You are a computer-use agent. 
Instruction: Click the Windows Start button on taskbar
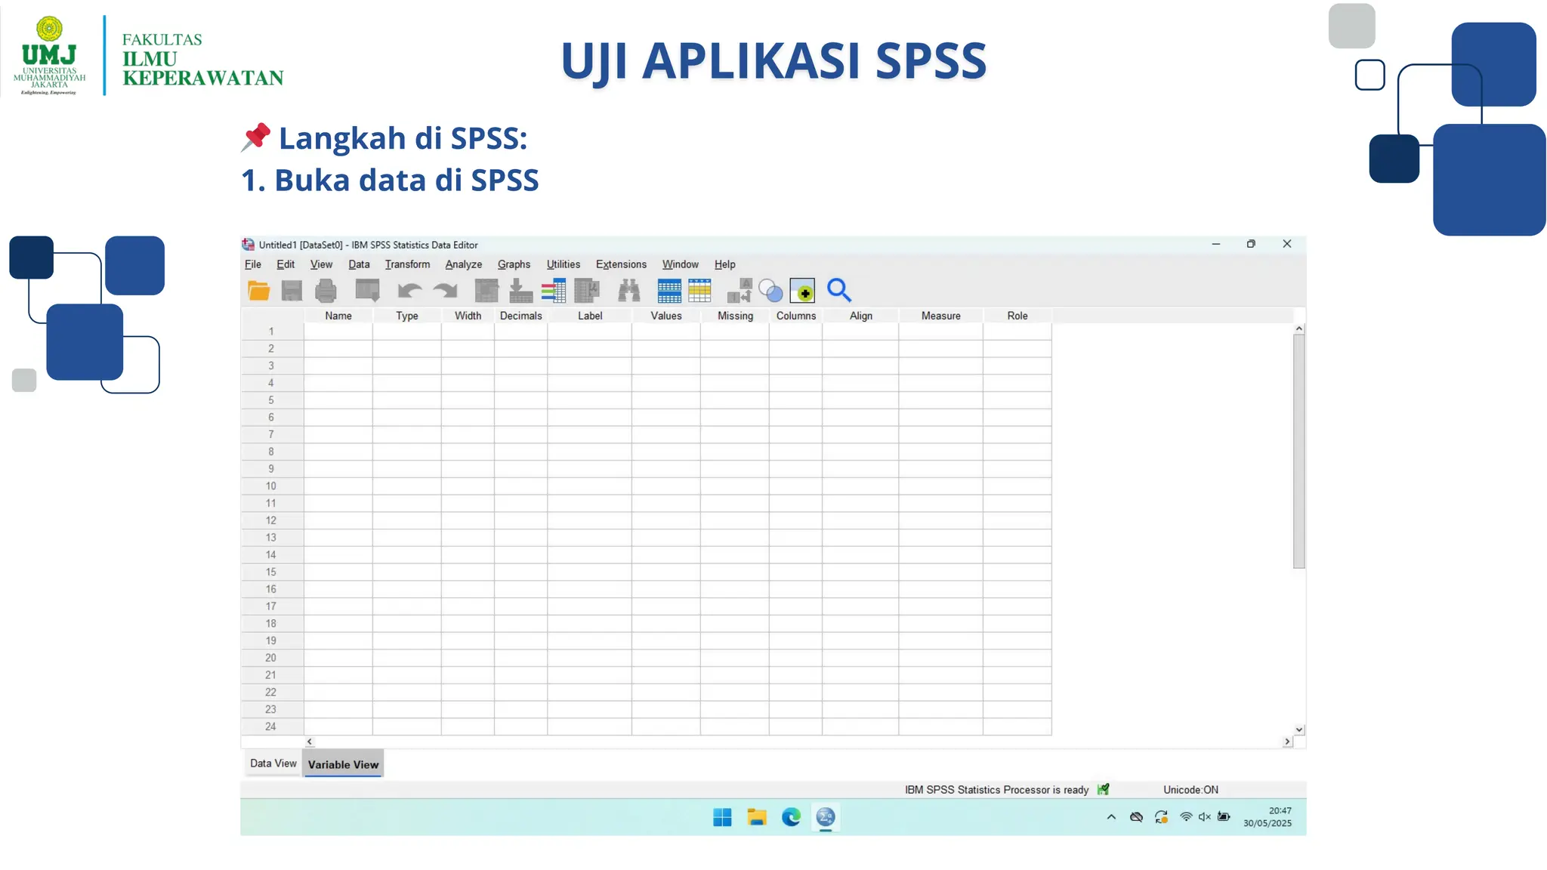[x=722, y=817]
